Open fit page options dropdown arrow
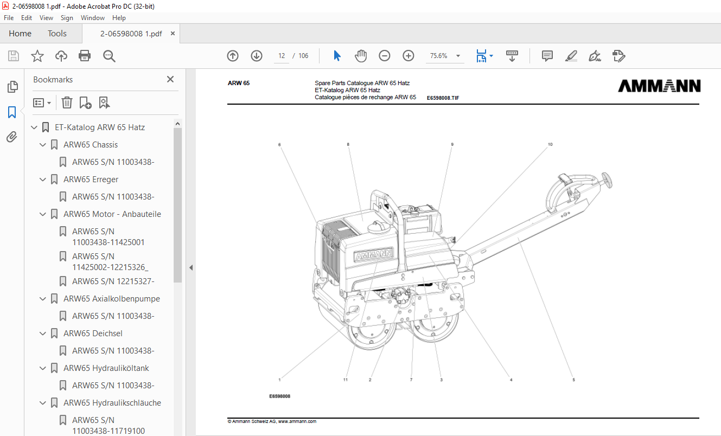Viewport: 721px width, 436px height. [x=491, y=56]
